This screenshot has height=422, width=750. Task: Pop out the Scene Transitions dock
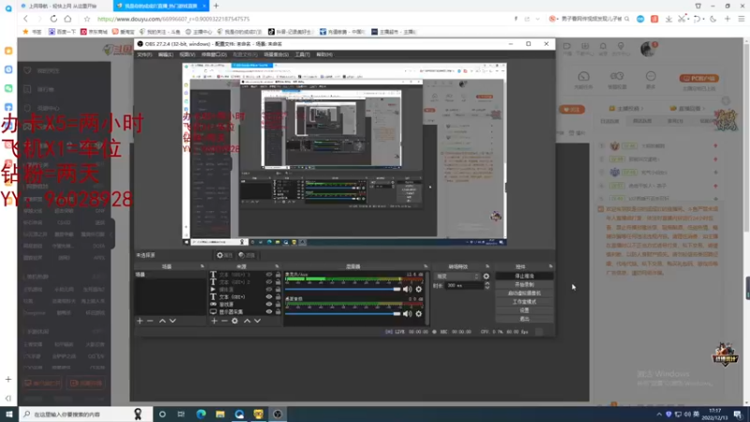(487, 266)
